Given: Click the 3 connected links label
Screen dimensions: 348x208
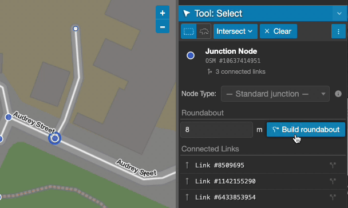Looking at the screenshot, I should (x=240, y=72).
